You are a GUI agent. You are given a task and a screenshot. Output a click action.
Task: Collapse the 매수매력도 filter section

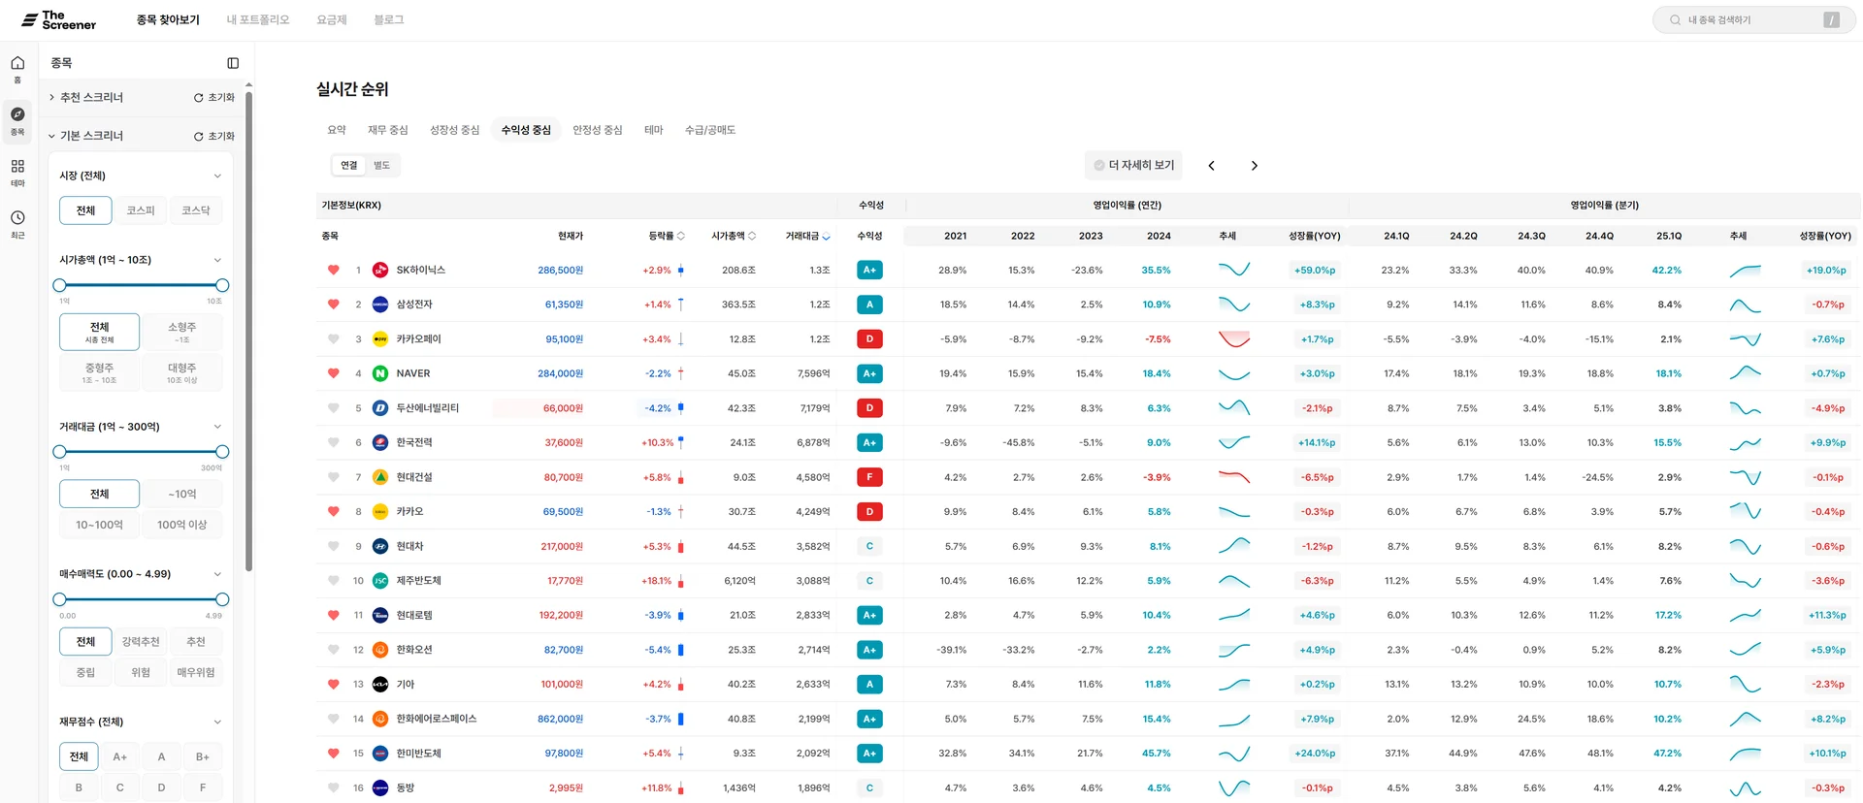(217, 575)
